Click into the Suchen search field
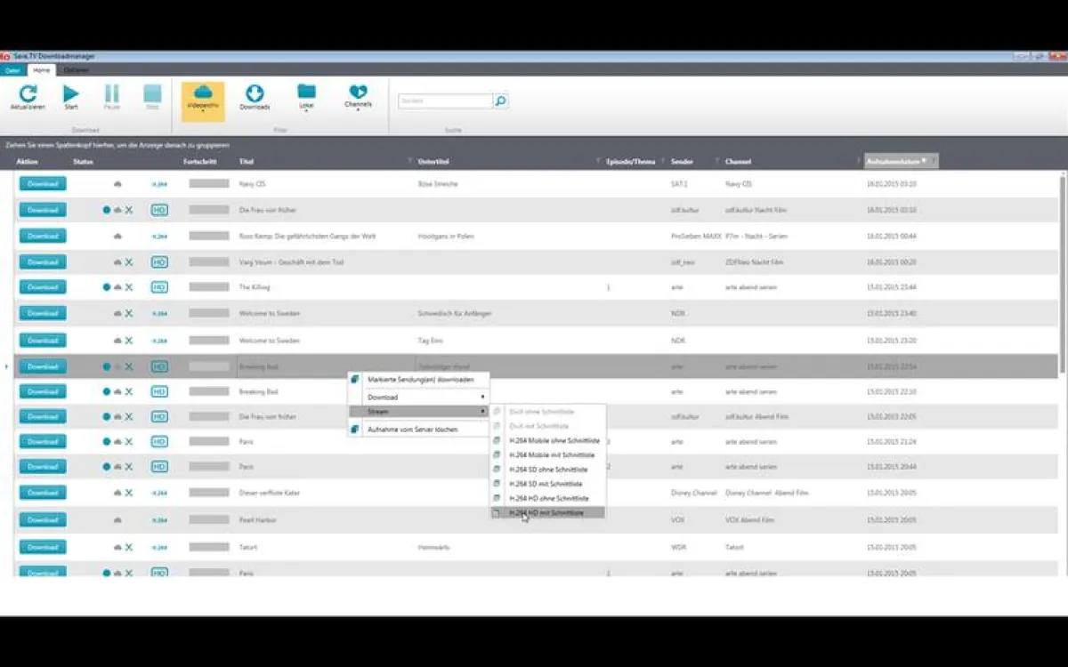 pyautogui.click(x=445, y=101)
